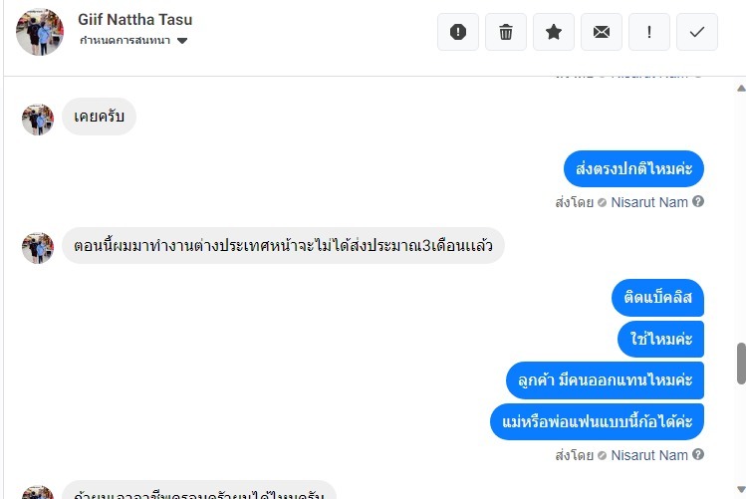Click the trash delete conversation icon
746x499 pixels.
pos(506,32)
